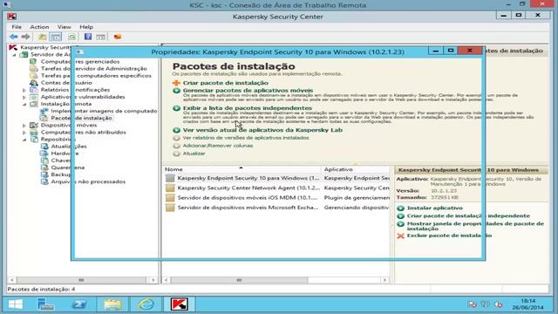The width and height of the screenshot is (558, 314).
Task: Expand the Aplicativos e vulnerabilidades node
Action: pos(24,97)
